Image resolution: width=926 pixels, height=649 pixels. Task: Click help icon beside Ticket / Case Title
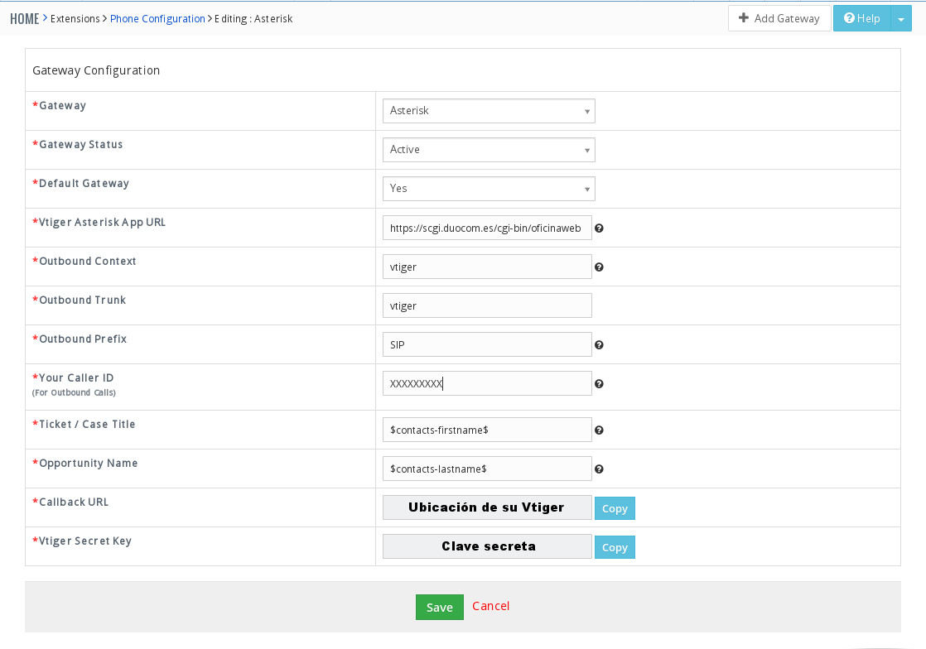coord(599,430)
